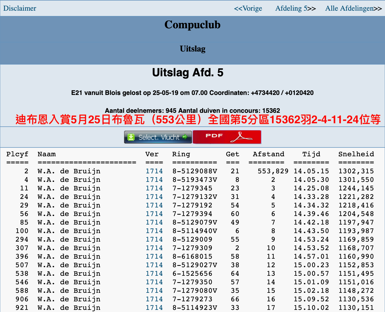This screenshot has height=312, width=385.
Task: Click ring number 7-1279345
Action: [x=192, y=188]
